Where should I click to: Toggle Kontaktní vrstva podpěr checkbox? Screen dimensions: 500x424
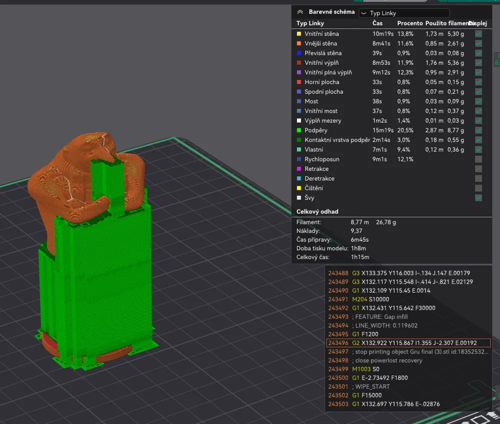(478, 140)
